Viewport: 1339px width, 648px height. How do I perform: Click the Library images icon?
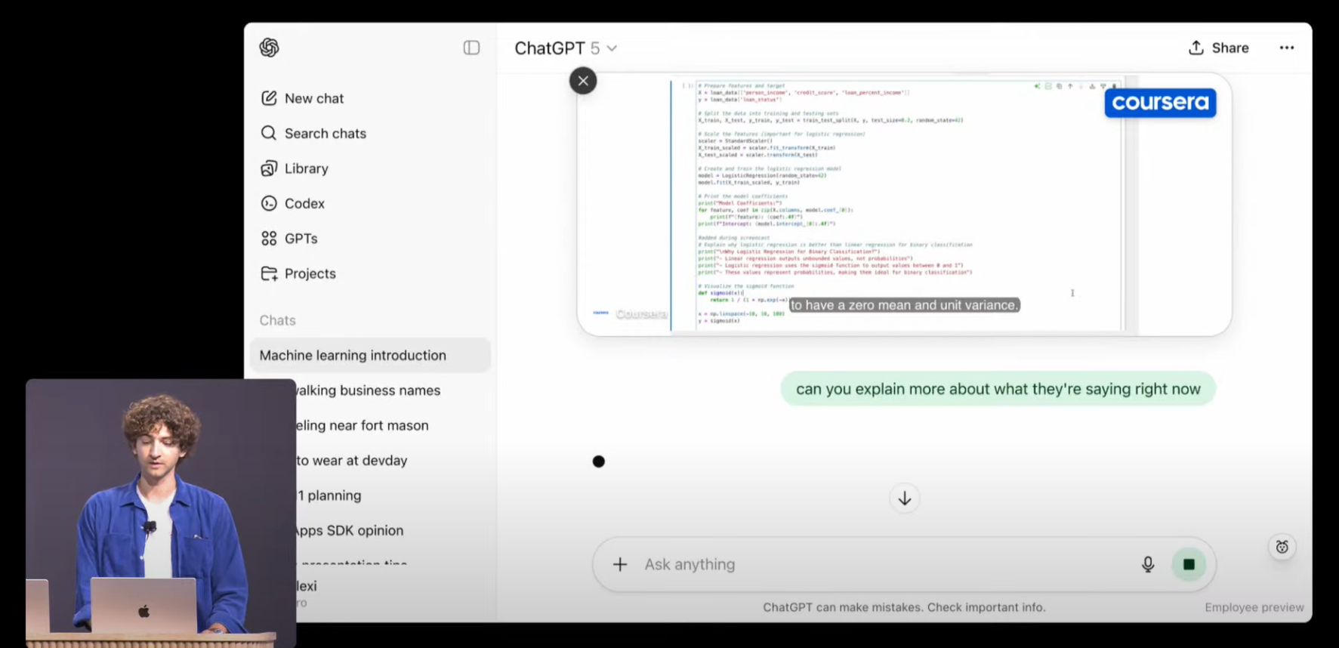tap(269, 168)
